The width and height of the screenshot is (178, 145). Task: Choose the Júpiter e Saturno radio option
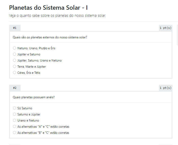pyautogui.click(x=14, y=54)
